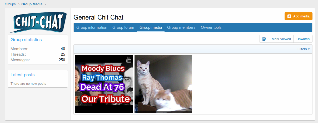
Task: Open the two cats photo thumbnail
Action: tap(163, 84)
